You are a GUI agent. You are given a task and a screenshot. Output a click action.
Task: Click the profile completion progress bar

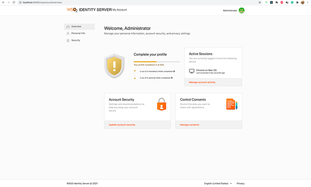pos(157,62)
